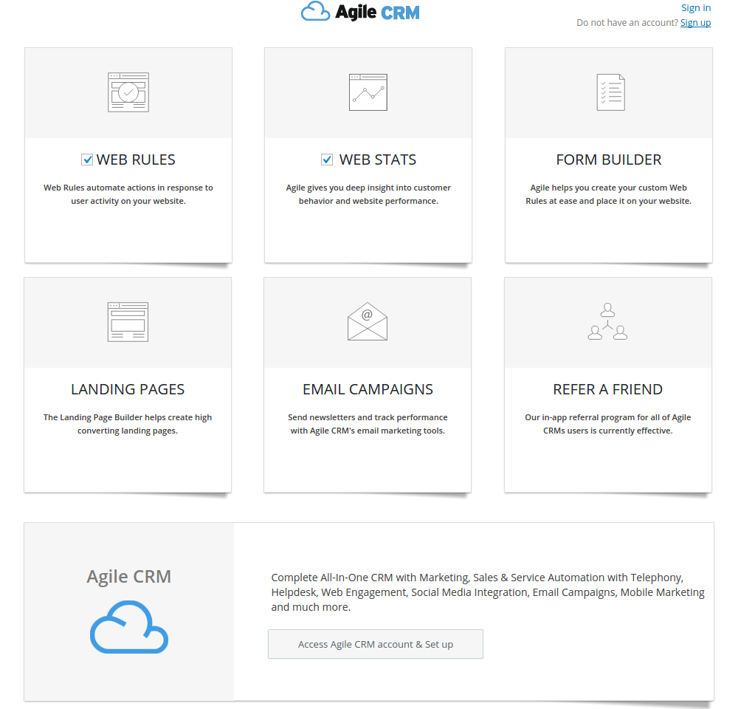Click the Form Builder description text
Screen dimensions: 741x709
[x=609, y=194]
